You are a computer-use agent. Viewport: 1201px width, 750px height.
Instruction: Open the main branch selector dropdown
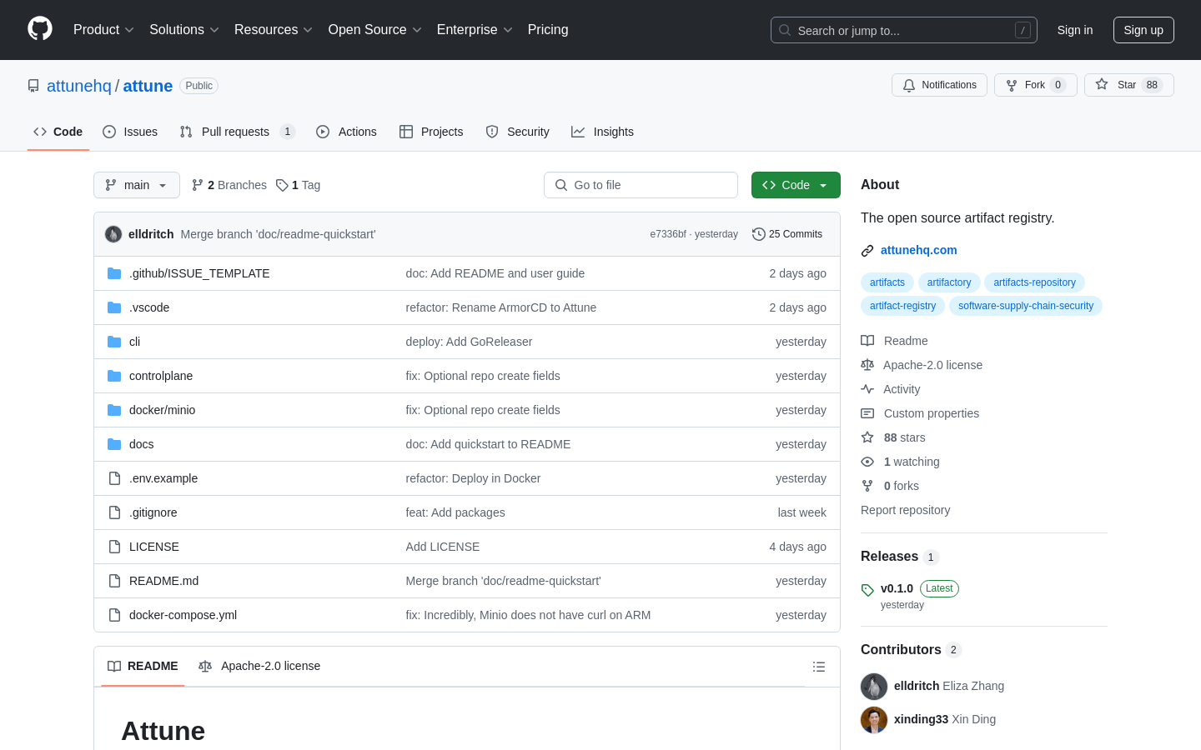click(137, 185)
